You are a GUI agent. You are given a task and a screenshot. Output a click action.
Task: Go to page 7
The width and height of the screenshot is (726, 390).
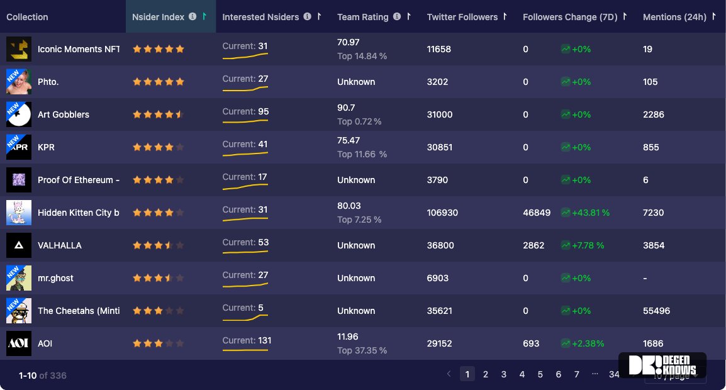[x=576, y=374]
